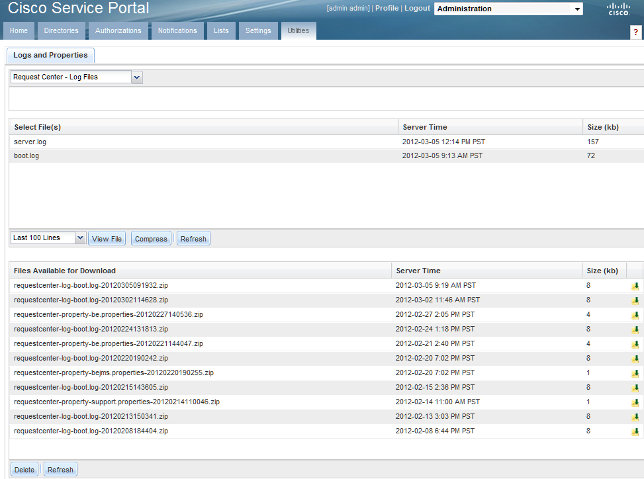644x479 pixels.
Task: Select the Utilities tab
Action: click(x=299, y=31)
